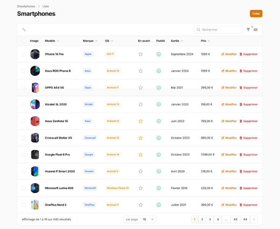Click published checkmark for Google Pixel 8 Pro
Viewport: 280px width, 229px height.
(x=159, y=155)
